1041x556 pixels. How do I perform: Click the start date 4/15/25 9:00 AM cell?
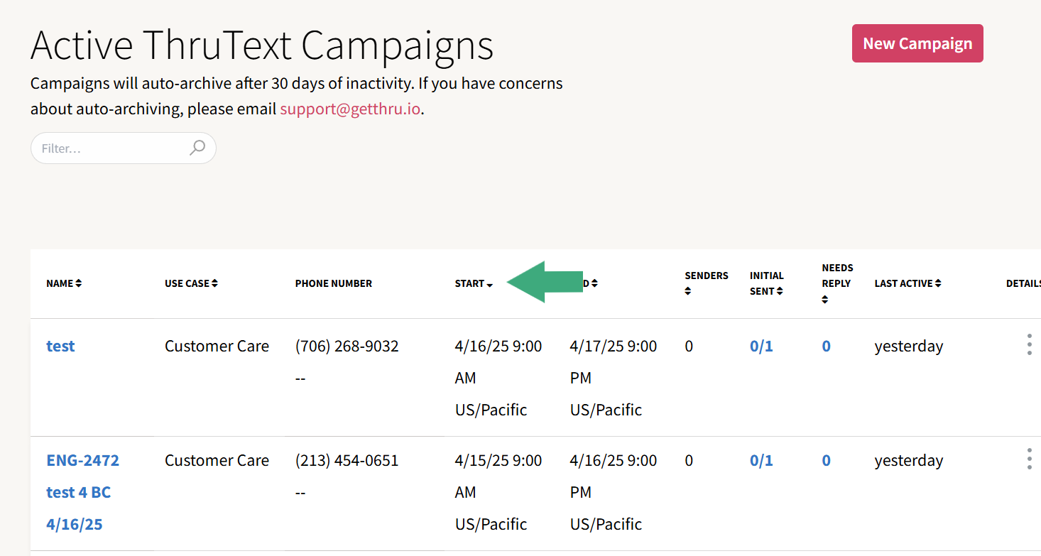498,492
